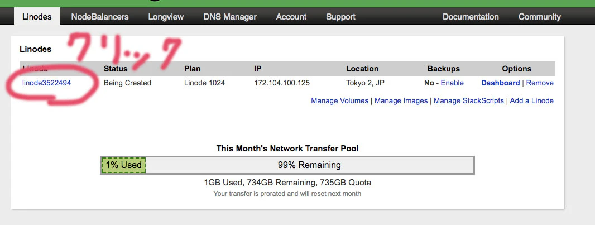Open Manage StackScripts

click(x=469, y=100)
